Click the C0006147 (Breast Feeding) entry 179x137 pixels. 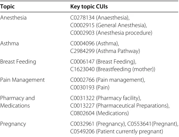[x=103, y=62]
